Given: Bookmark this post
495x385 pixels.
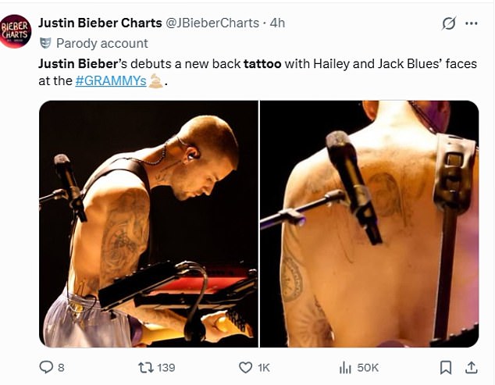Looking at the screenshot, I should pyautogui.click(x=446, y=367).
